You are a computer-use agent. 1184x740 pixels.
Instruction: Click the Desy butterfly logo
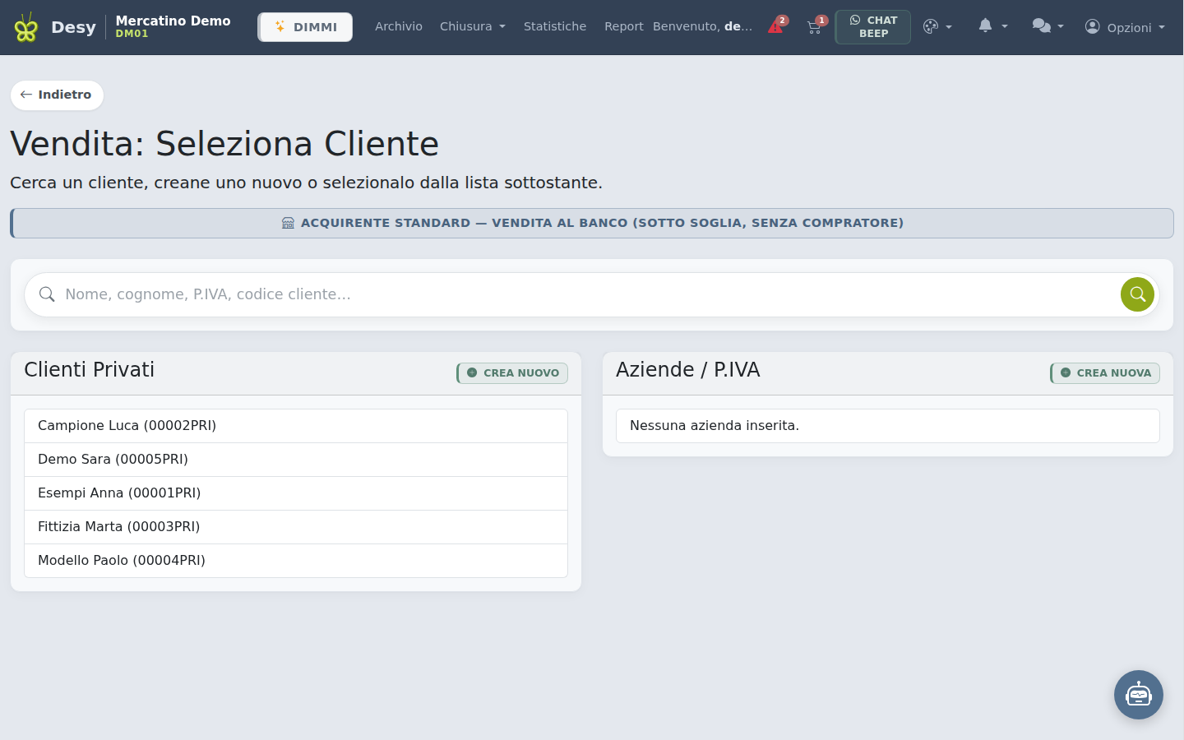click(26, 27)
